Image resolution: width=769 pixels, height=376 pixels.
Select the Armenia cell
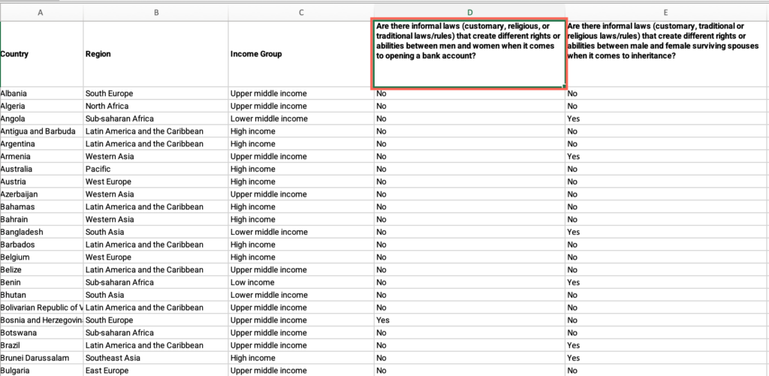pyautogui.click(x=42, y=156)
